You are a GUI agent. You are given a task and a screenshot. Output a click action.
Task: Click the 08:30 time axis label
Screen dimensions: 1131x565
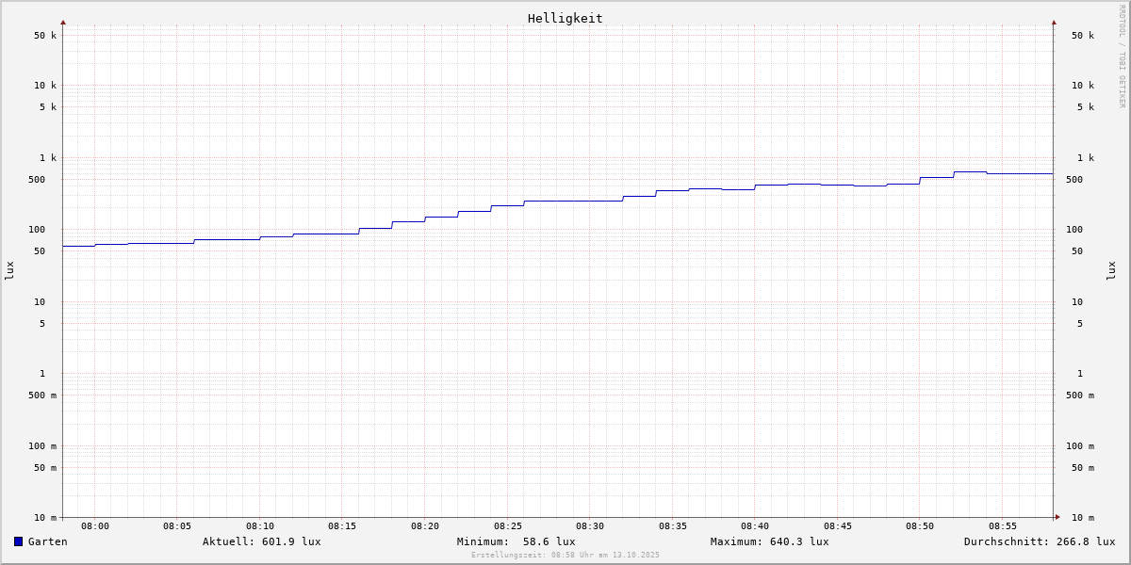tap(590, 526)
